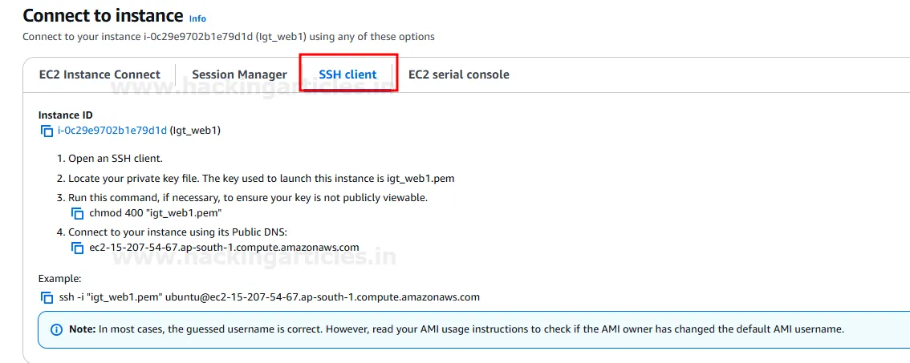Open the Info link beside the heading
The height and width of the screenshot is (363, 910).
[197, 18]
